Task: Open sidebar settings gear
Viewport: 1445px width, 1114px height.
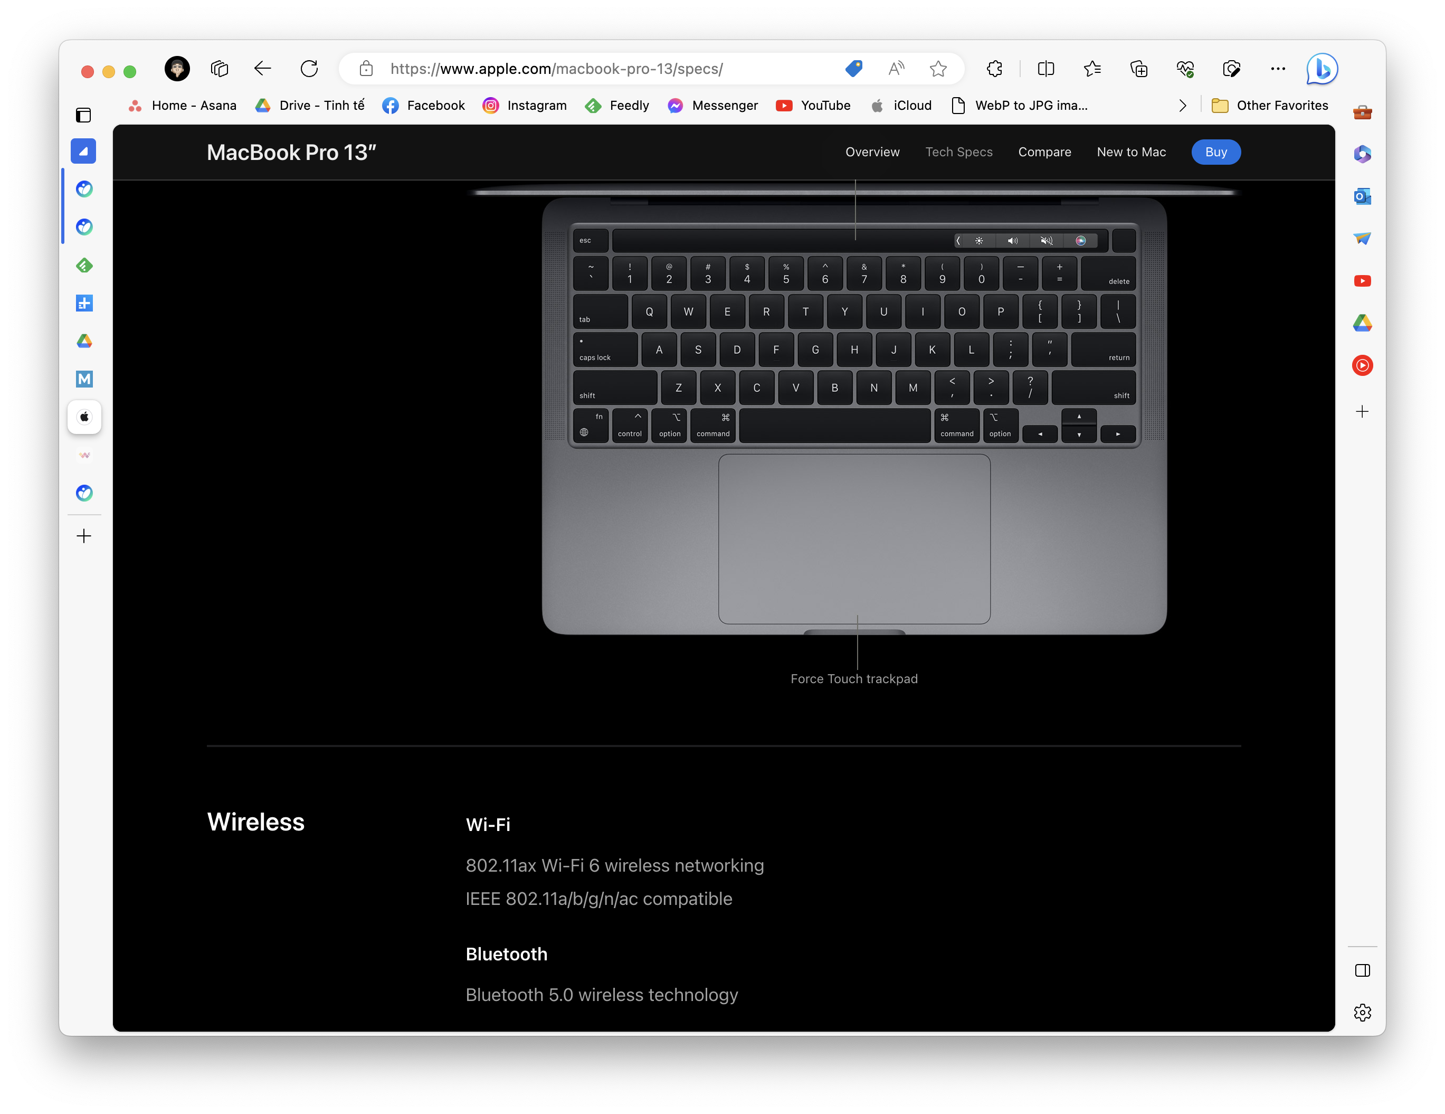Action: [1362, 1012]
